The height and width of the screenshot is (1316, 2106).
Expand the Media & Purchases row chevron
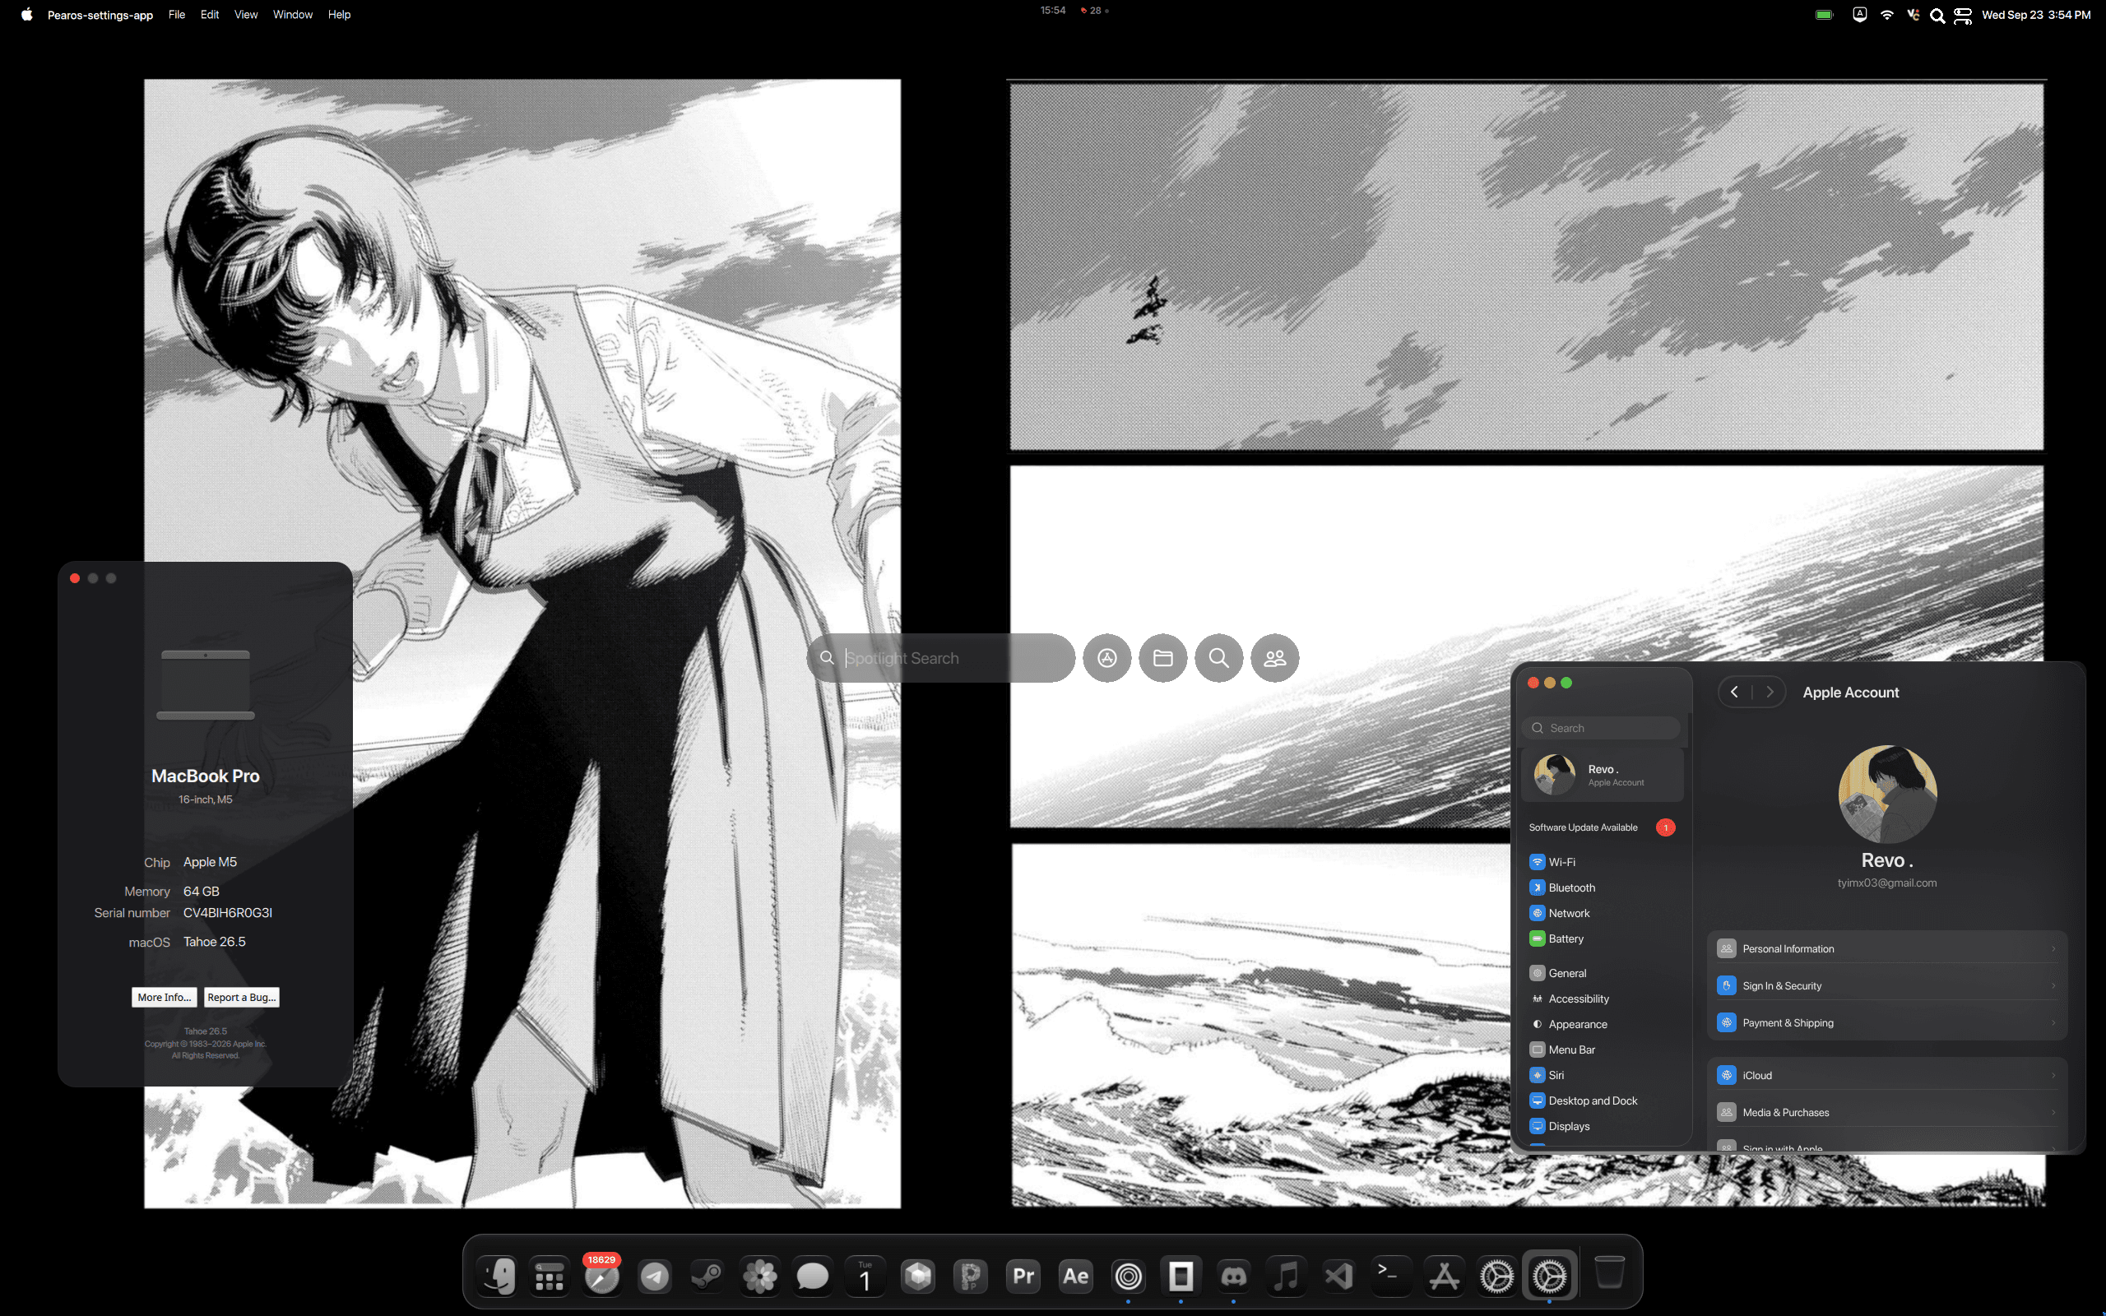tap(2053, 1112)
